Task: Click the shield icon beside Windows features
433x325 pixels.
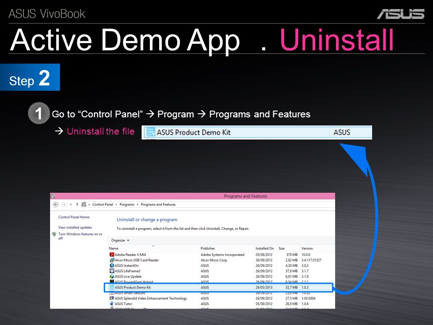Action: tap(54, 234)
